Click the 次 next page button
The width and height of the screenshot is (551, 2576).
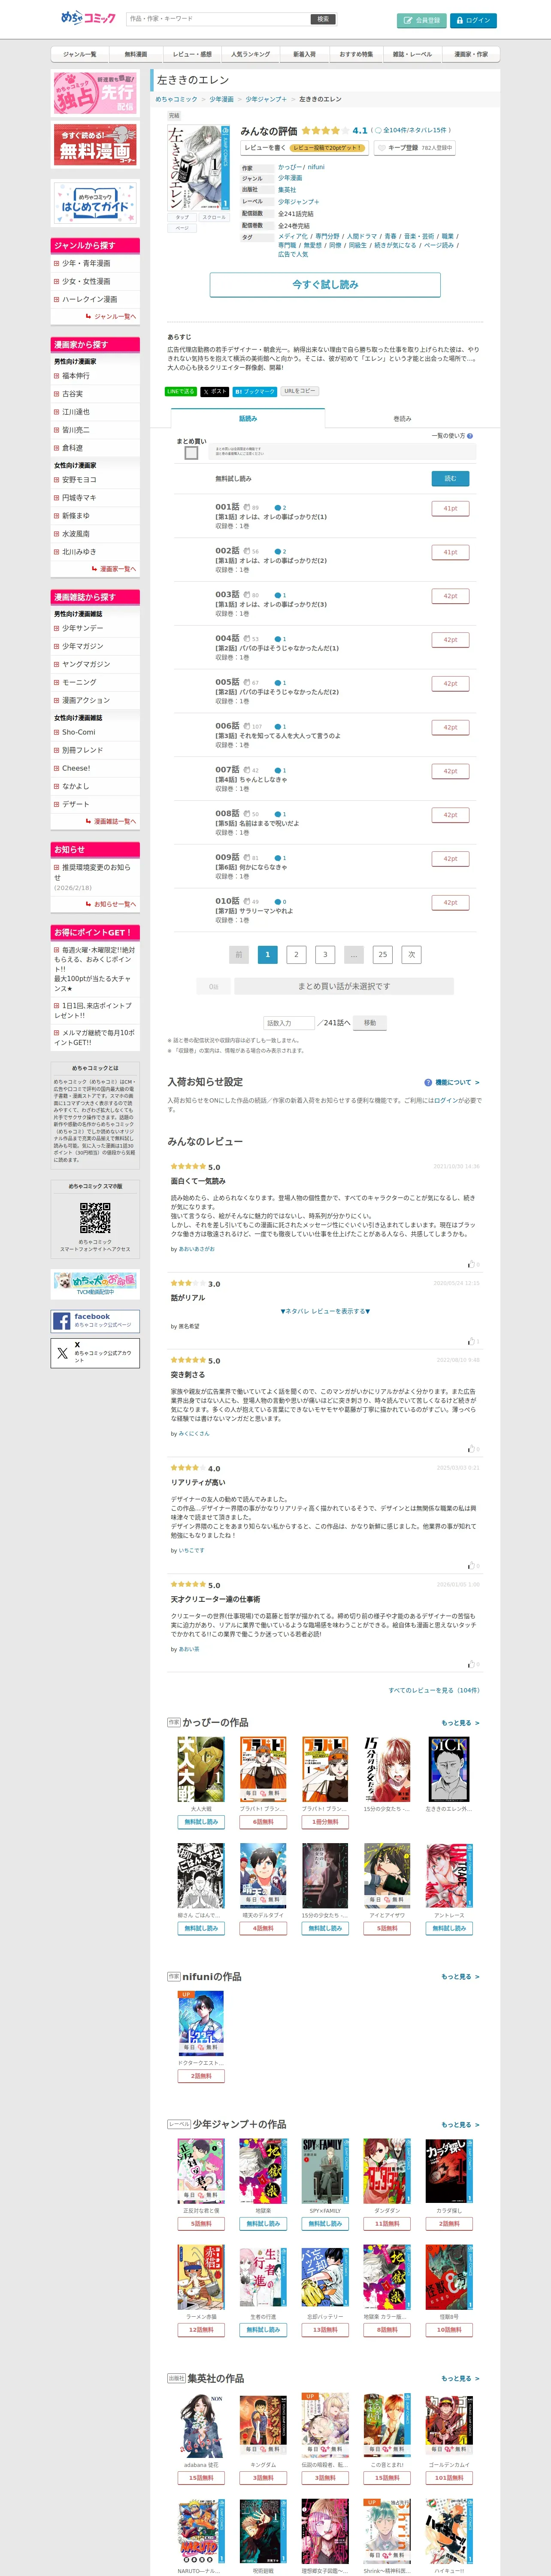point(411,954)
